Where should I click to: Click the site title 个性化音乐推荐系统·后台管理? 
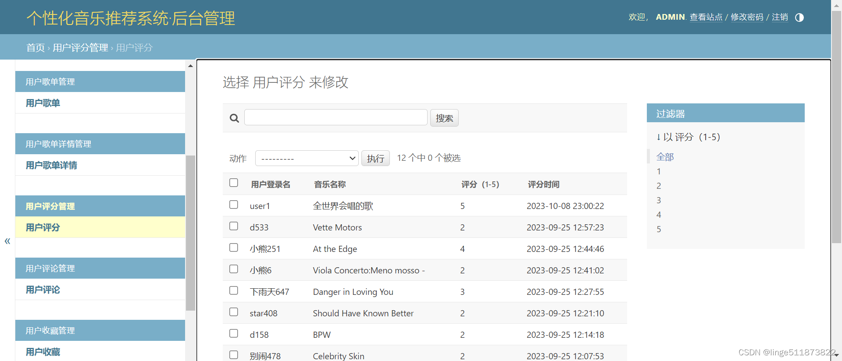pyautogui.click(x=131, y=18)
